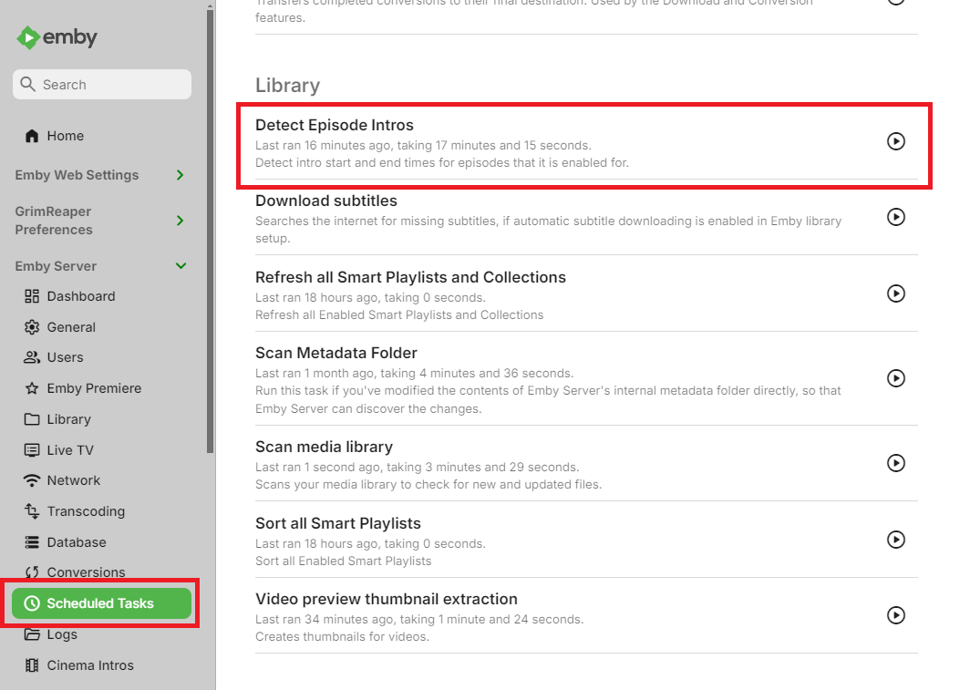Run Refresh all Smart Playlists and Collections
The width and height of the screenshot is (970, 690).
click(x=896, y=294)
